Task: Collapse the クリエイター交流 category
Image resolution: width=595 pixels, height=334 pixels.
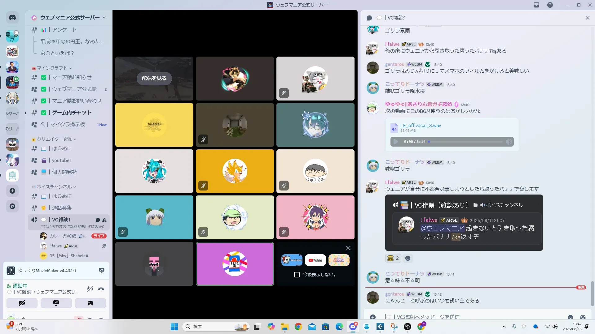Action: tap(54, 139)
